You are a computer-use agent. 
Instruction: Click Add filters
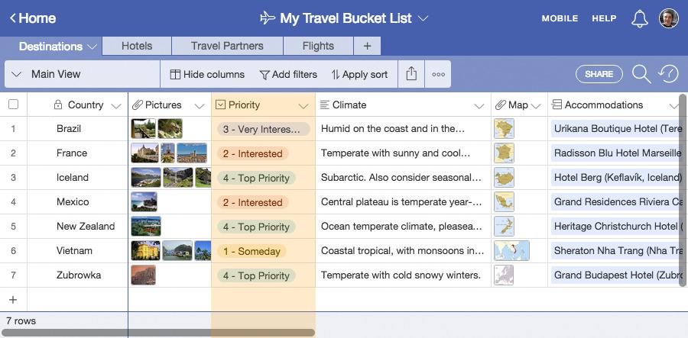pos(288,75)
